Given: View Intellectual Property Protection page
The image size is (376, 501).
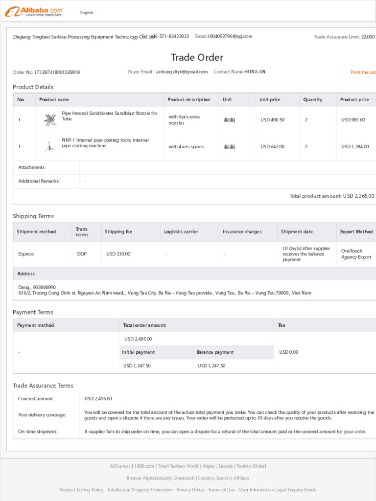Looking at the screenshot, I should point(140,489).
